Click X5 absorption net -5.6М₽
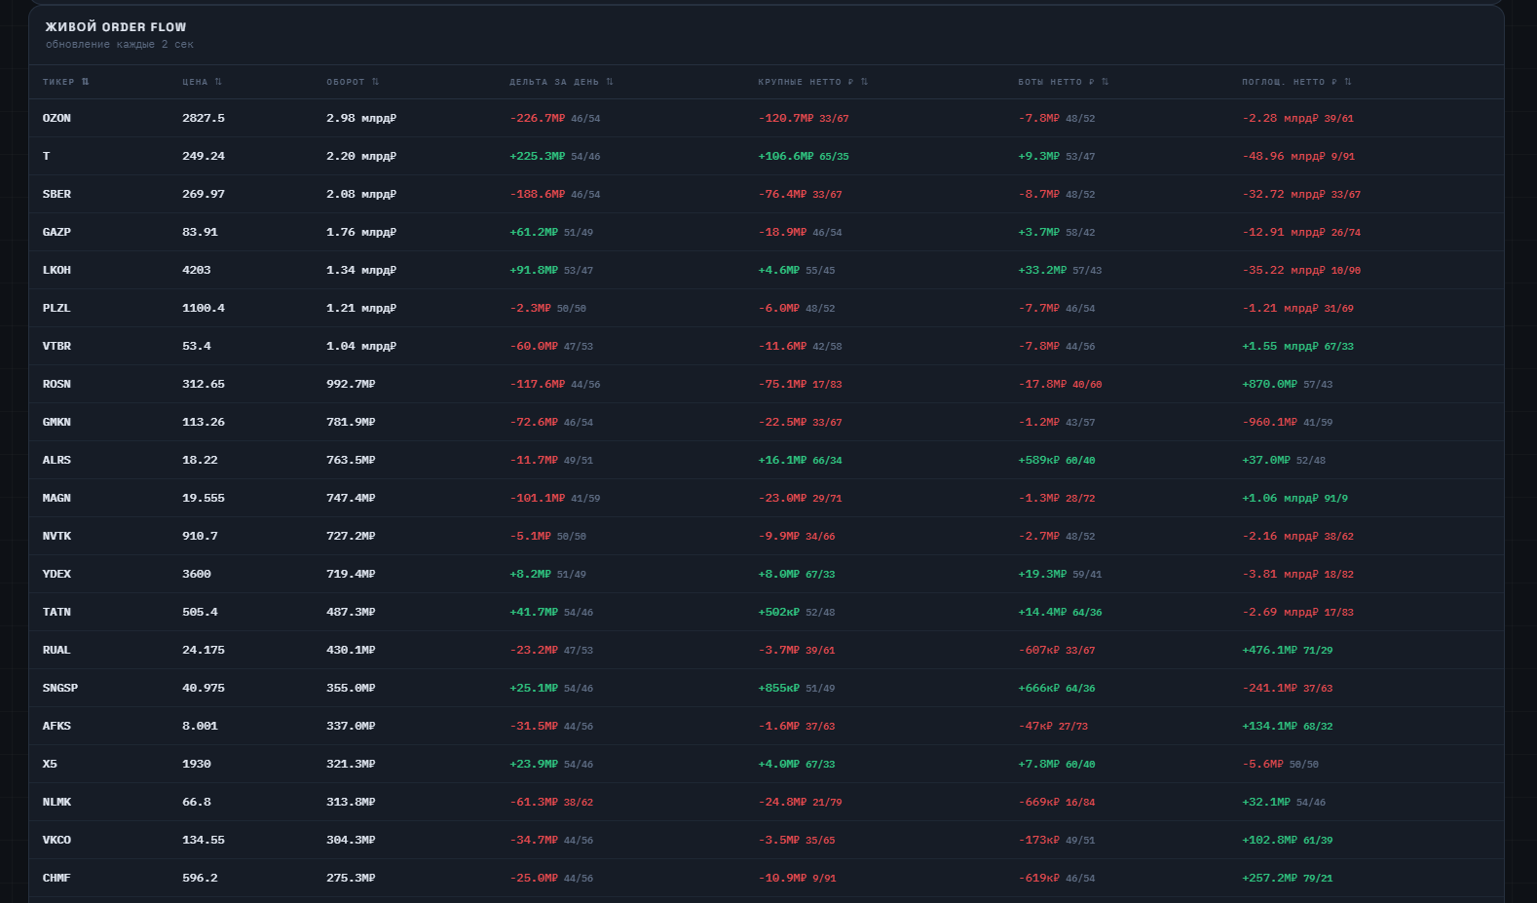1537x903 pixels. point(1262,764)
